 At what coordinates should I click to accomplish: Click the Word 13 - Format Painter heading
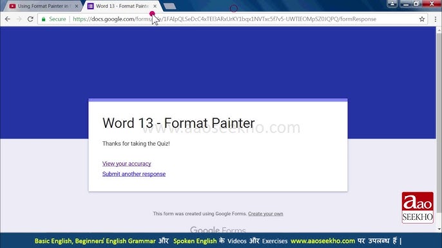pos(178,123)
